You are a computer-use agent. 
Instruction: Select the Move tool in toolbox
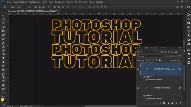pos(3,16)
